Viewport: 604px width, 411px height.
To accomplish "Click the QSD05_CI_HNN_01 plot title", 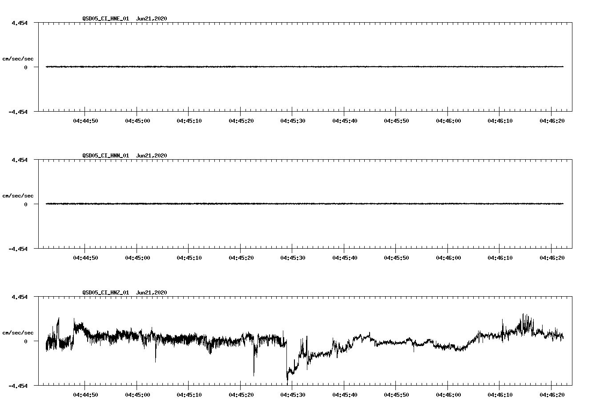I will point(125,155).
